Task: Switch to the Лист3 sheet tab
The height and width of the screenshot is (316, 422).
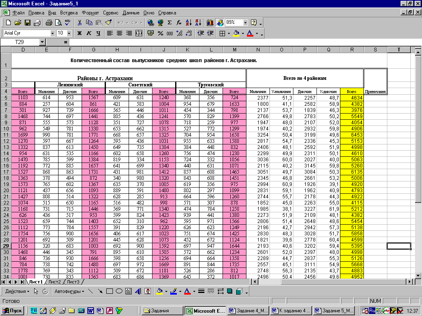Action: pos(73,282)
